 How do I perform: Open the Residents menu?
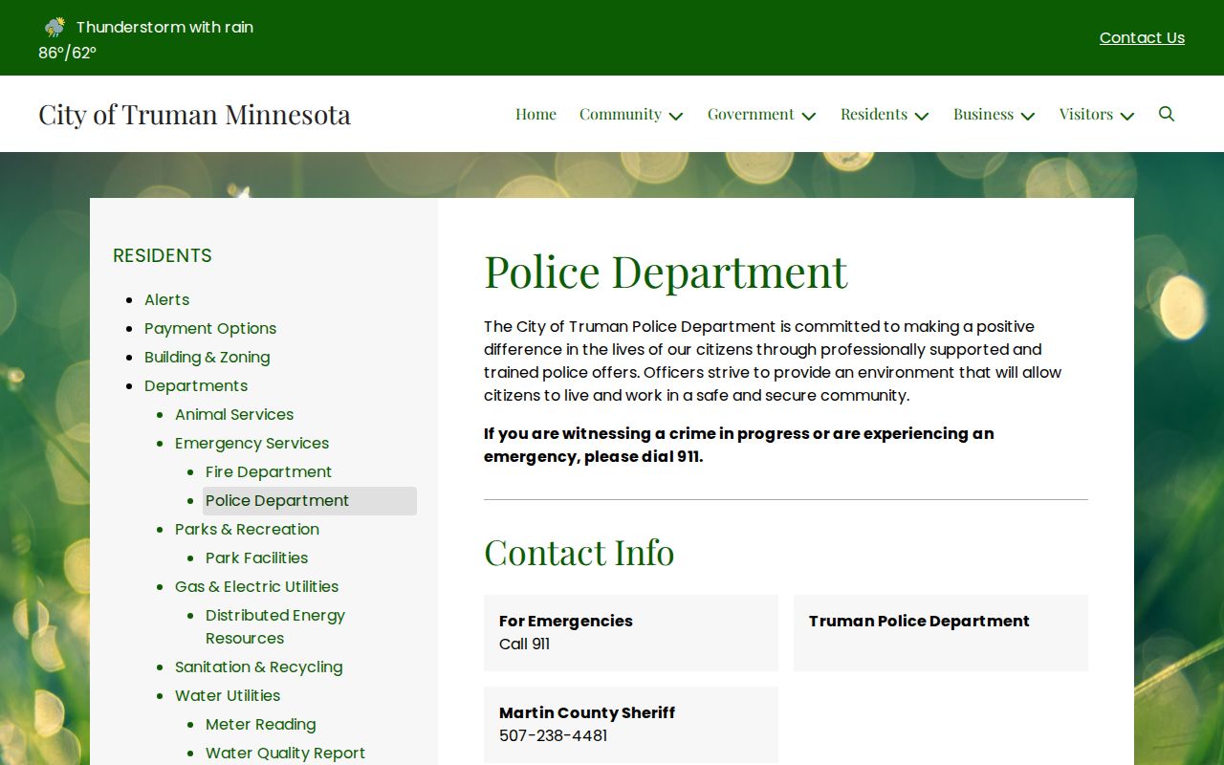[874, 114]
